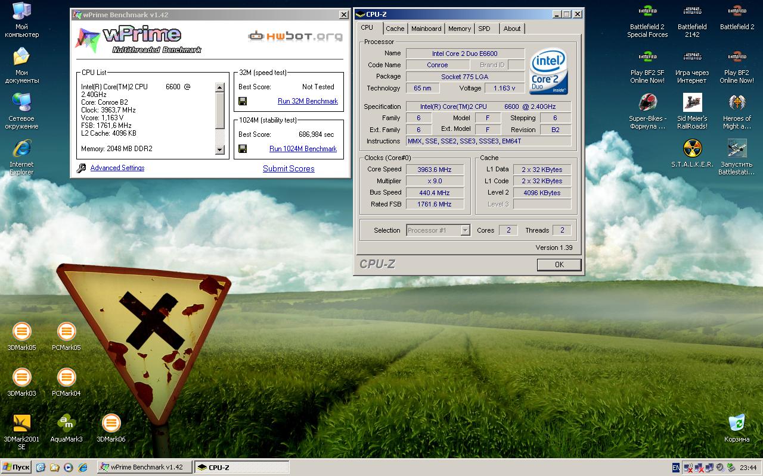
Task: Click the Advanced Settings magnifier icon
Action: pos(81,168)
